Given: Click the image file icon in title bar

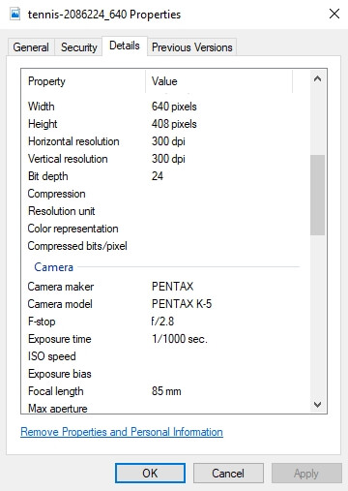Looking at the screenshot, I should (x=14, y=14).
